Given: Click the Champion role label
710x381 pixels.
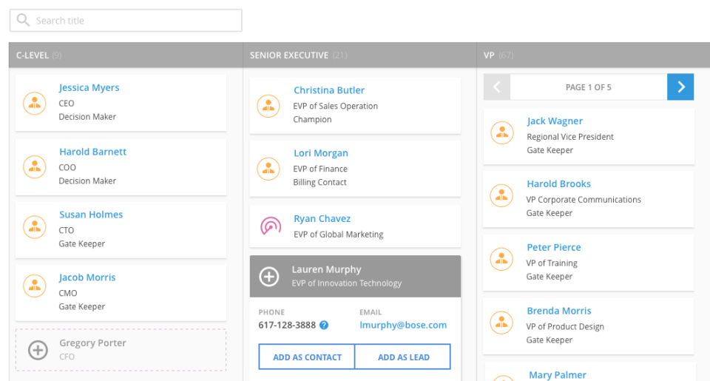Looking at the screenshot, I should [x=312, y=120].
